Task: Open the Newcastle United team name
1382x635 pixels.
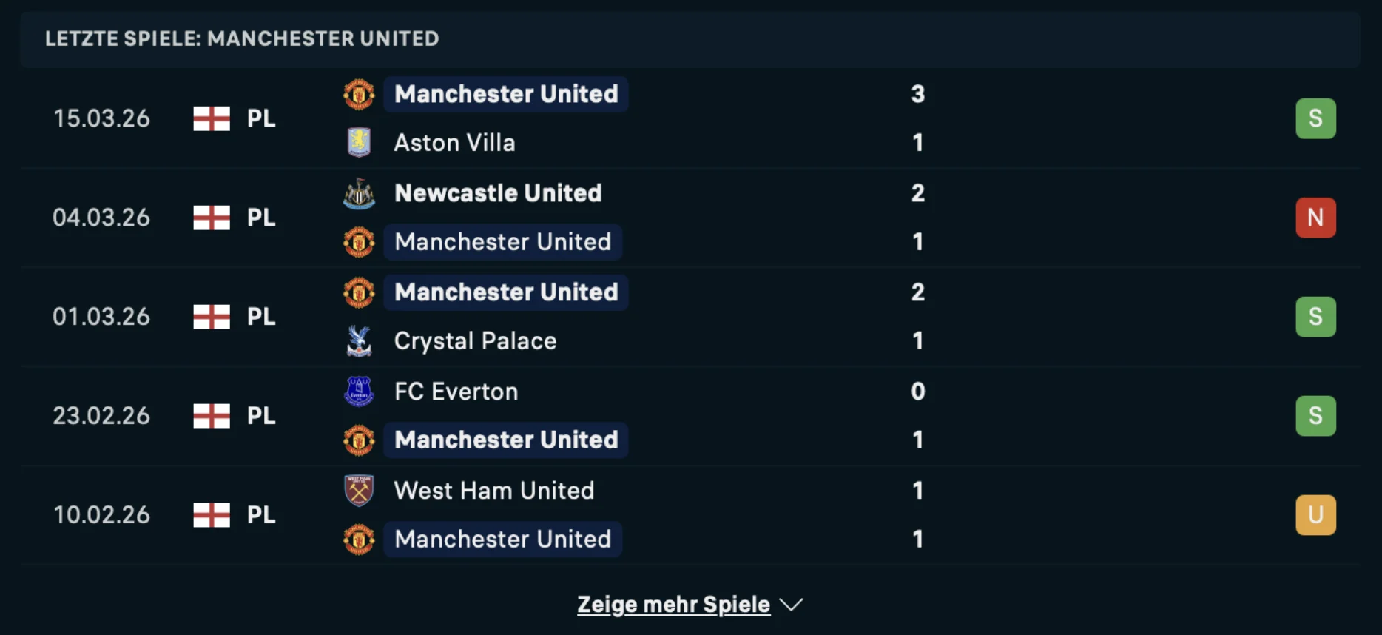Action: click(x=498, y=193)
